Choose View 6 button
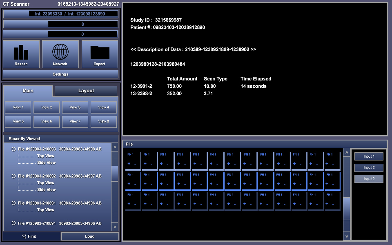Screen dimensions: 392x245 coord(47,121)
